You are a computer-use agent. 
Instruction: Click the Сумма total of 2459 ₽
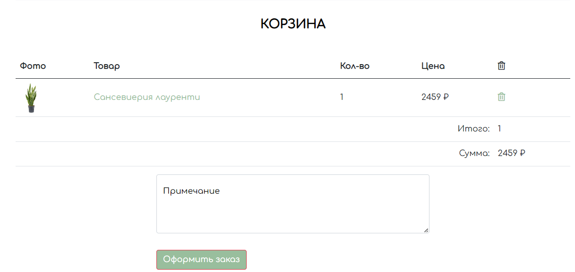point(512,153)
